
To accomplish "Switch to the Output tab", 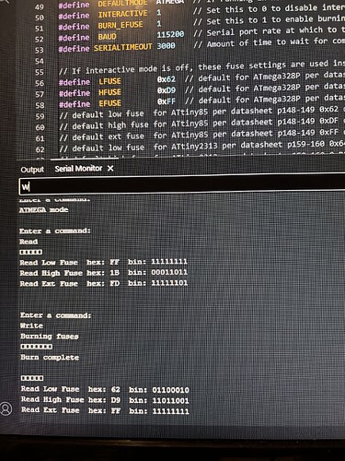I will click(x=32, y=170).
